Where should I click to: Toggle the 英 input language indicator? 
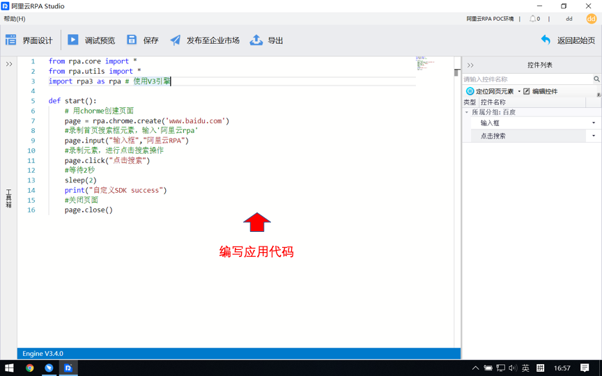525,368
